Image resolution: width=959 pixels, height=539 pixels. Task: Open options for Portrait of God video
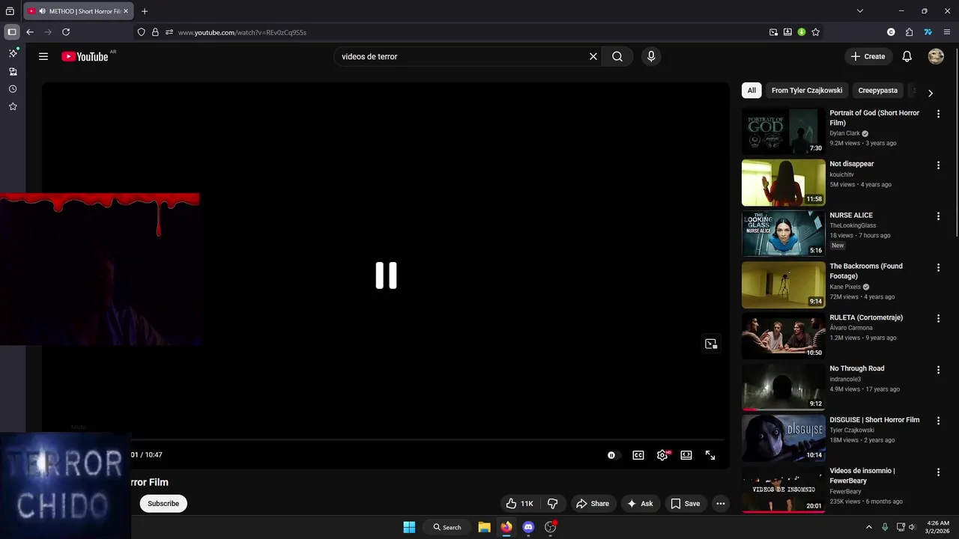[938, 114]
